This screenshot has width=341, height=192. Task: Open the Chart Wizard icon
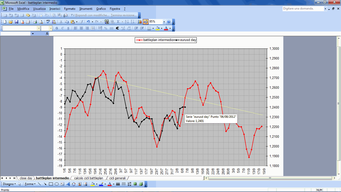[x=140, y=22]
